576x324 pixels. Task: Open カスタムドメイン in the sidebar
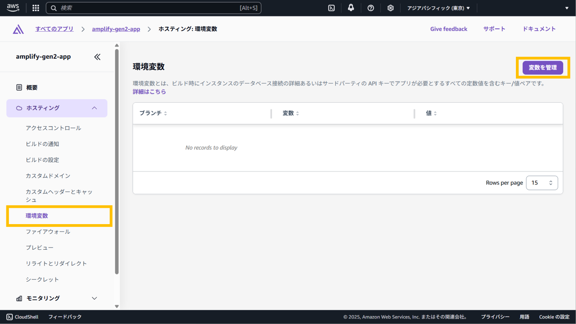pos(48,176)
